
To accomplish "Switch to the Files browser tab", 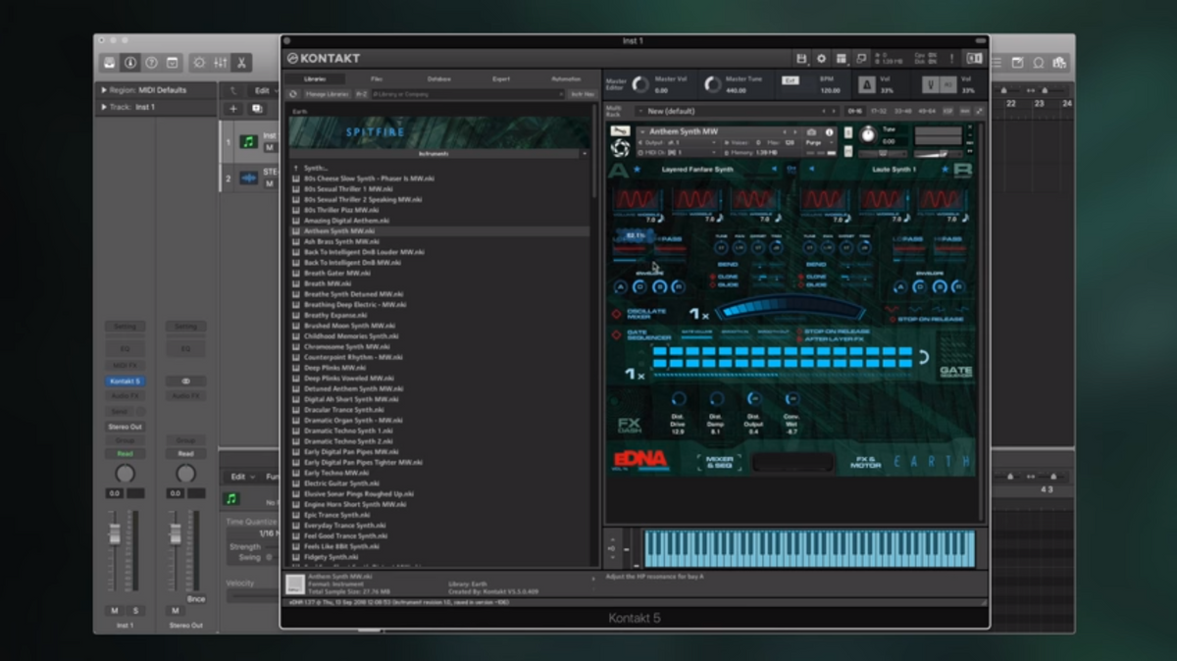I will coord(377,78).
